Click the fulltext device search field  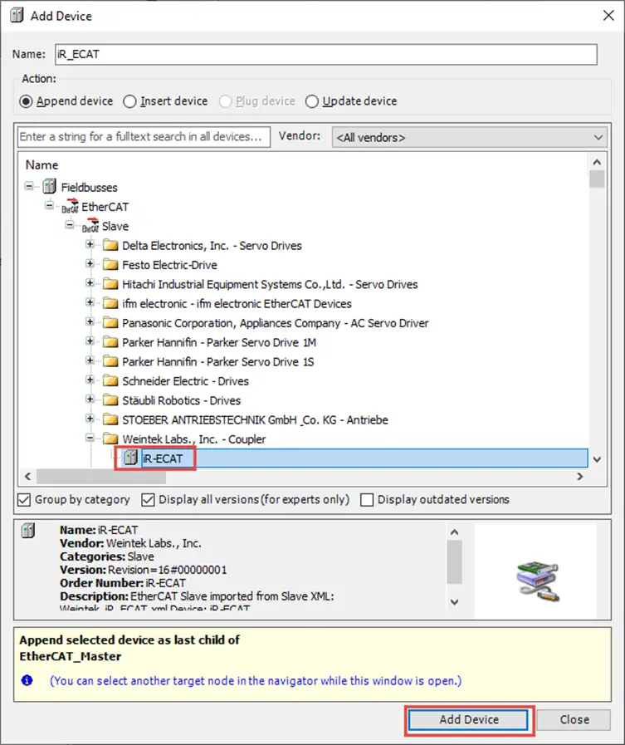(x=144, y=137)
